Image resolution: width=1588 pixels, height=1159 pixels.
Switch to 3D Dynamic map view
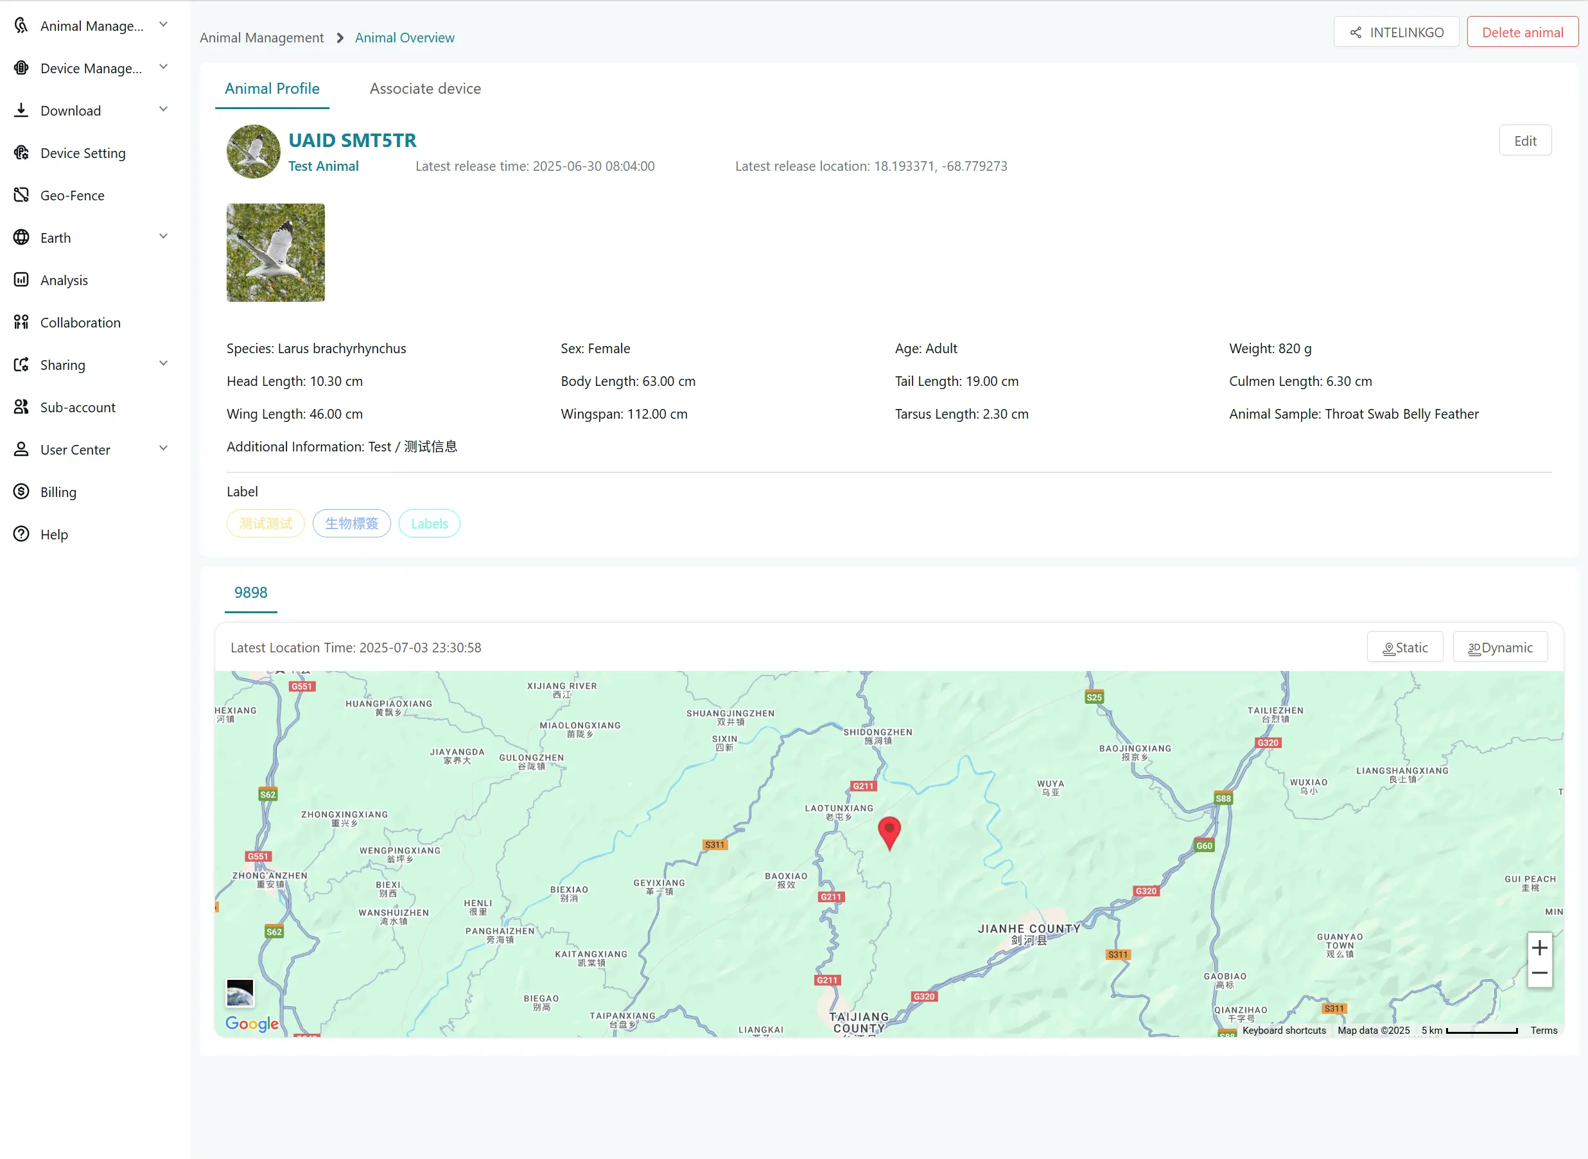(x=1499, y=647)
